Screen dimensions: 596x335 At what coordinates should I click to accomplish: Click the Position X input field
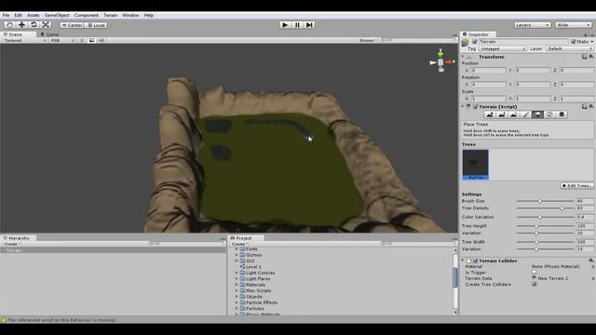488,71
